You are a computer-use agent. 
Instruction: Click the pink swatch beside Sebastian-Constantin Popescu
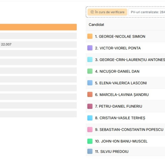(x=90, y=129)
